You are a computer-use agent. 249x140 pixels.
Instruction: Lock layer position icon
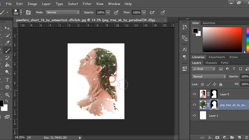pyautogui.click(x=214, y=84)
